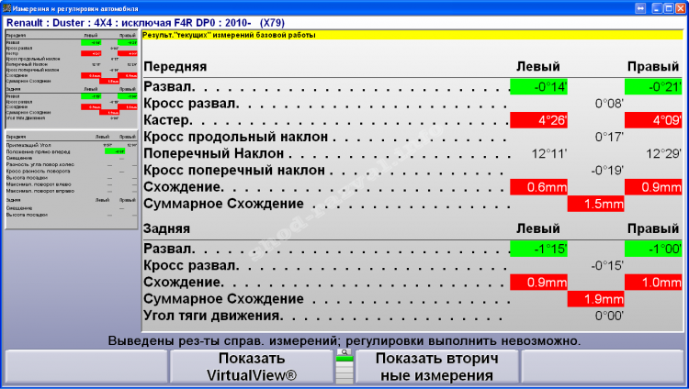Select left caster value 4°26'
The width and height of the screenshot is (689, 389).
(x=538, y=120)
